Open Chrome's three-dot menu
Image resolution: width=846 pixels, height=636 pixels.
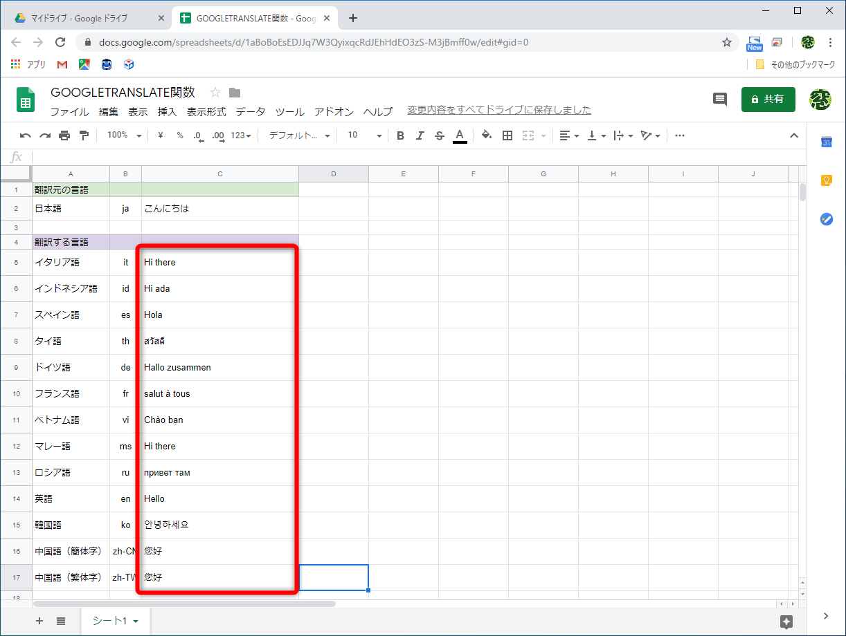pos(830,42)
